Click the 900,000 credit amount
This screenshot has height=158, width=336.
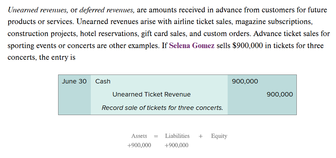tap(280, 94)
